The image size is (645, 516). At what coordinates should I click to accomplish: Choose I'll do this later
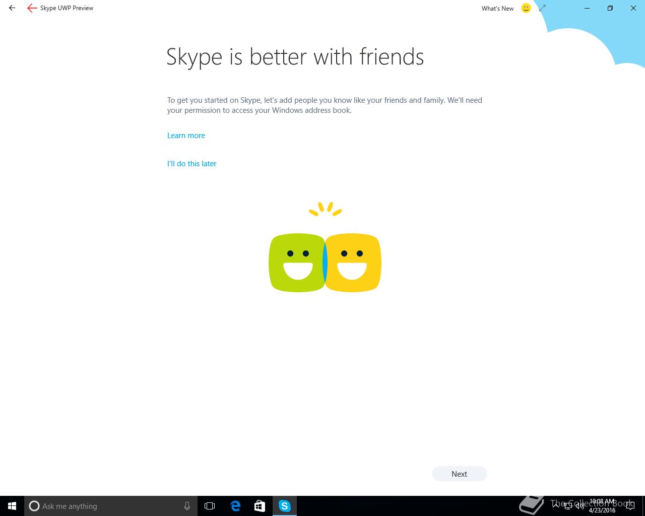point(192,164)
